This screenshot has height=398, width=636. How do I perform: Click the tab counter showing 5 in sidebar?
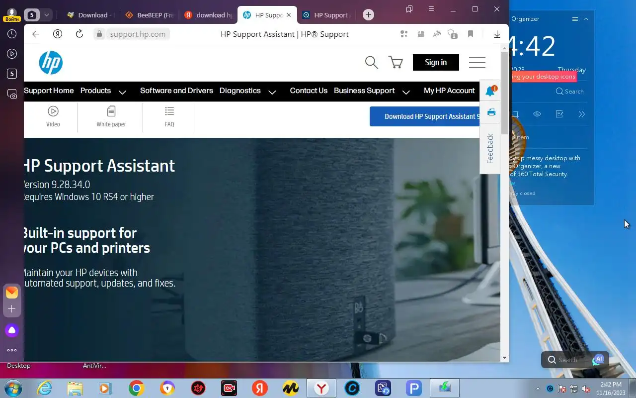[12, 74]
